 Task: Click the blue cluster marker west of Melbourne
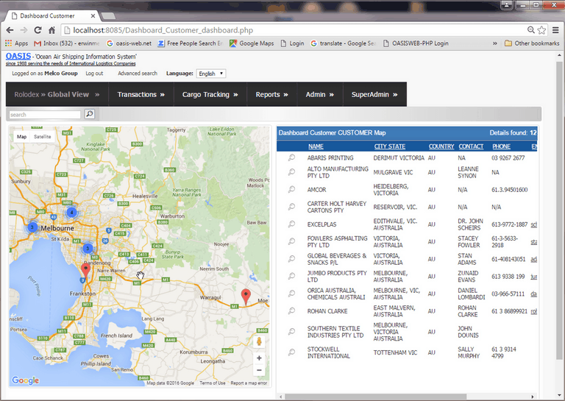coord(32,227)
